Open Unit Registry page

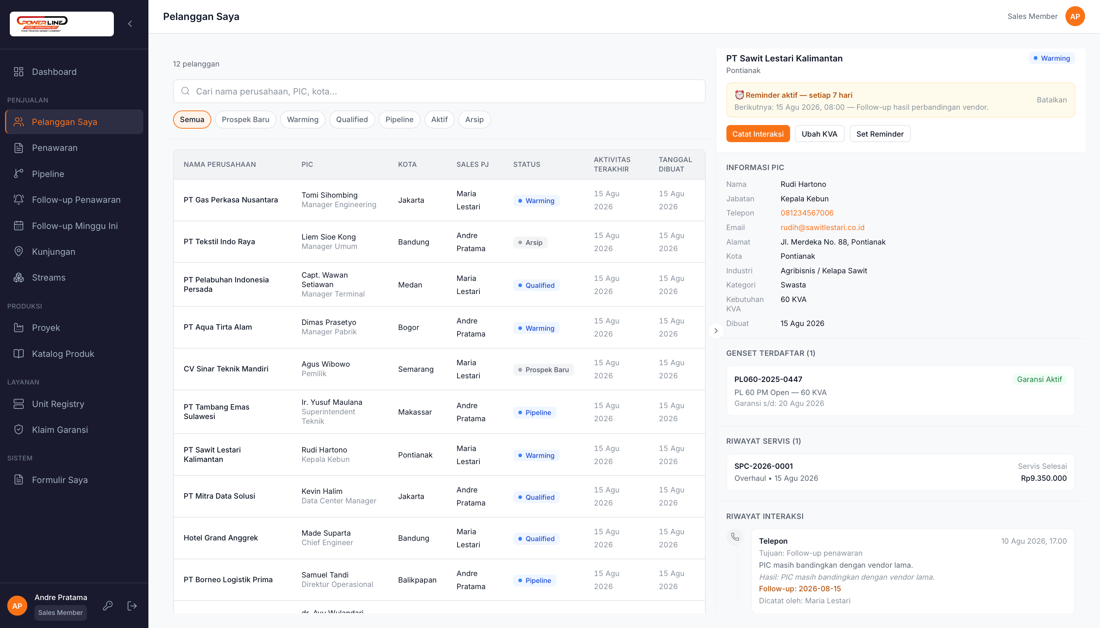point(74,404)
